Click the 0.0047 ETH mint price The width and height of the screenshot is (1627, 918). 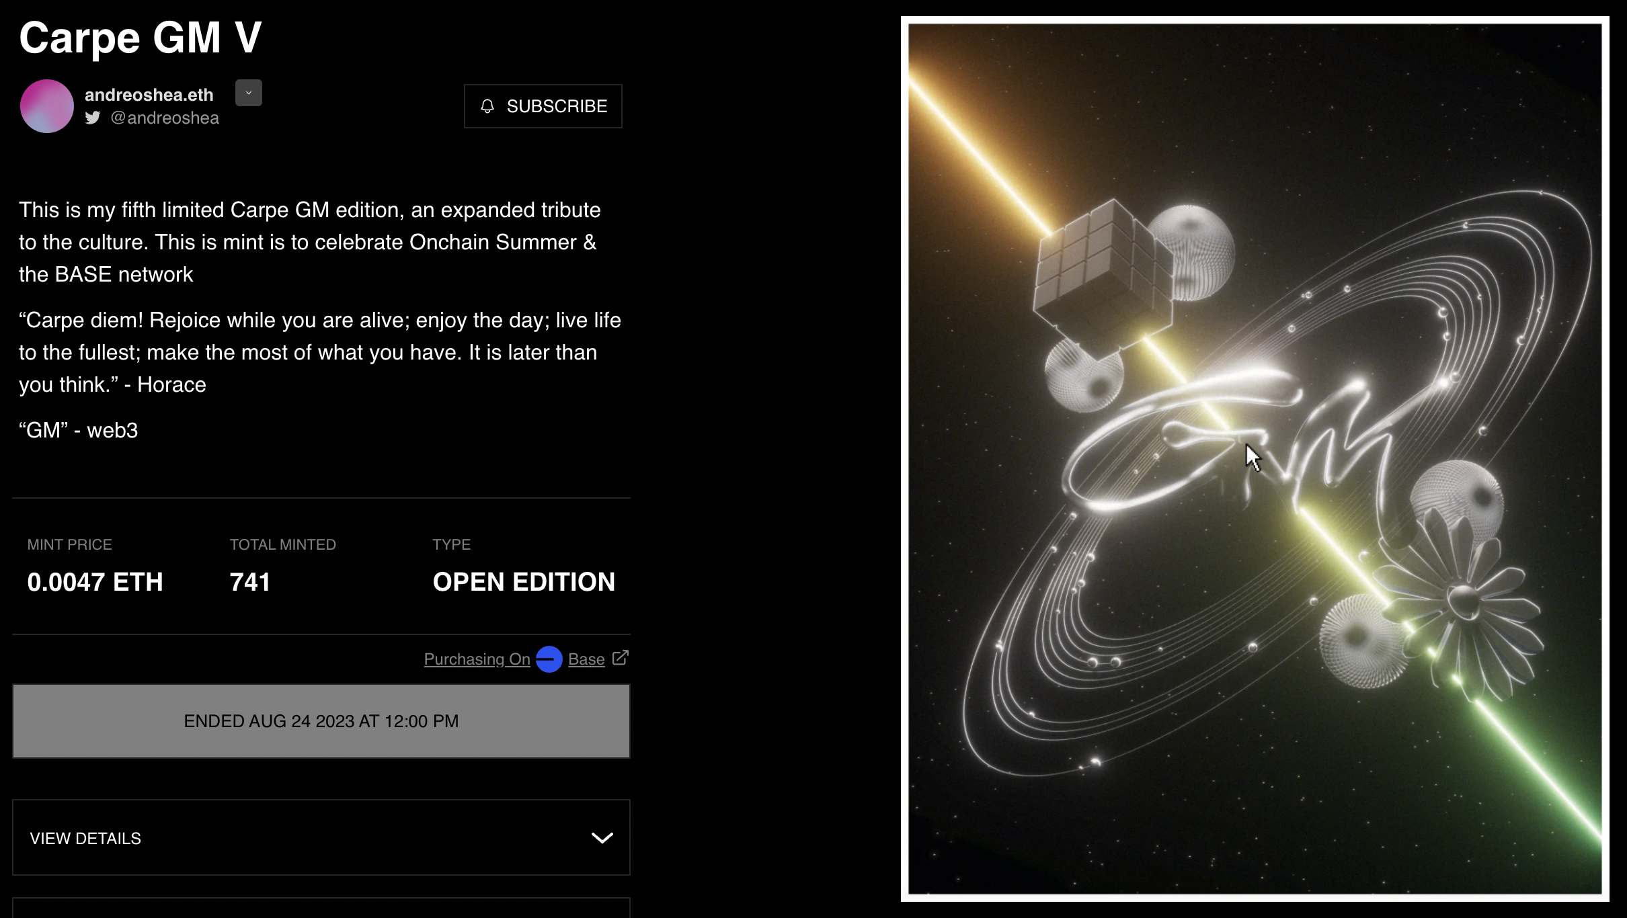[95, 582]
